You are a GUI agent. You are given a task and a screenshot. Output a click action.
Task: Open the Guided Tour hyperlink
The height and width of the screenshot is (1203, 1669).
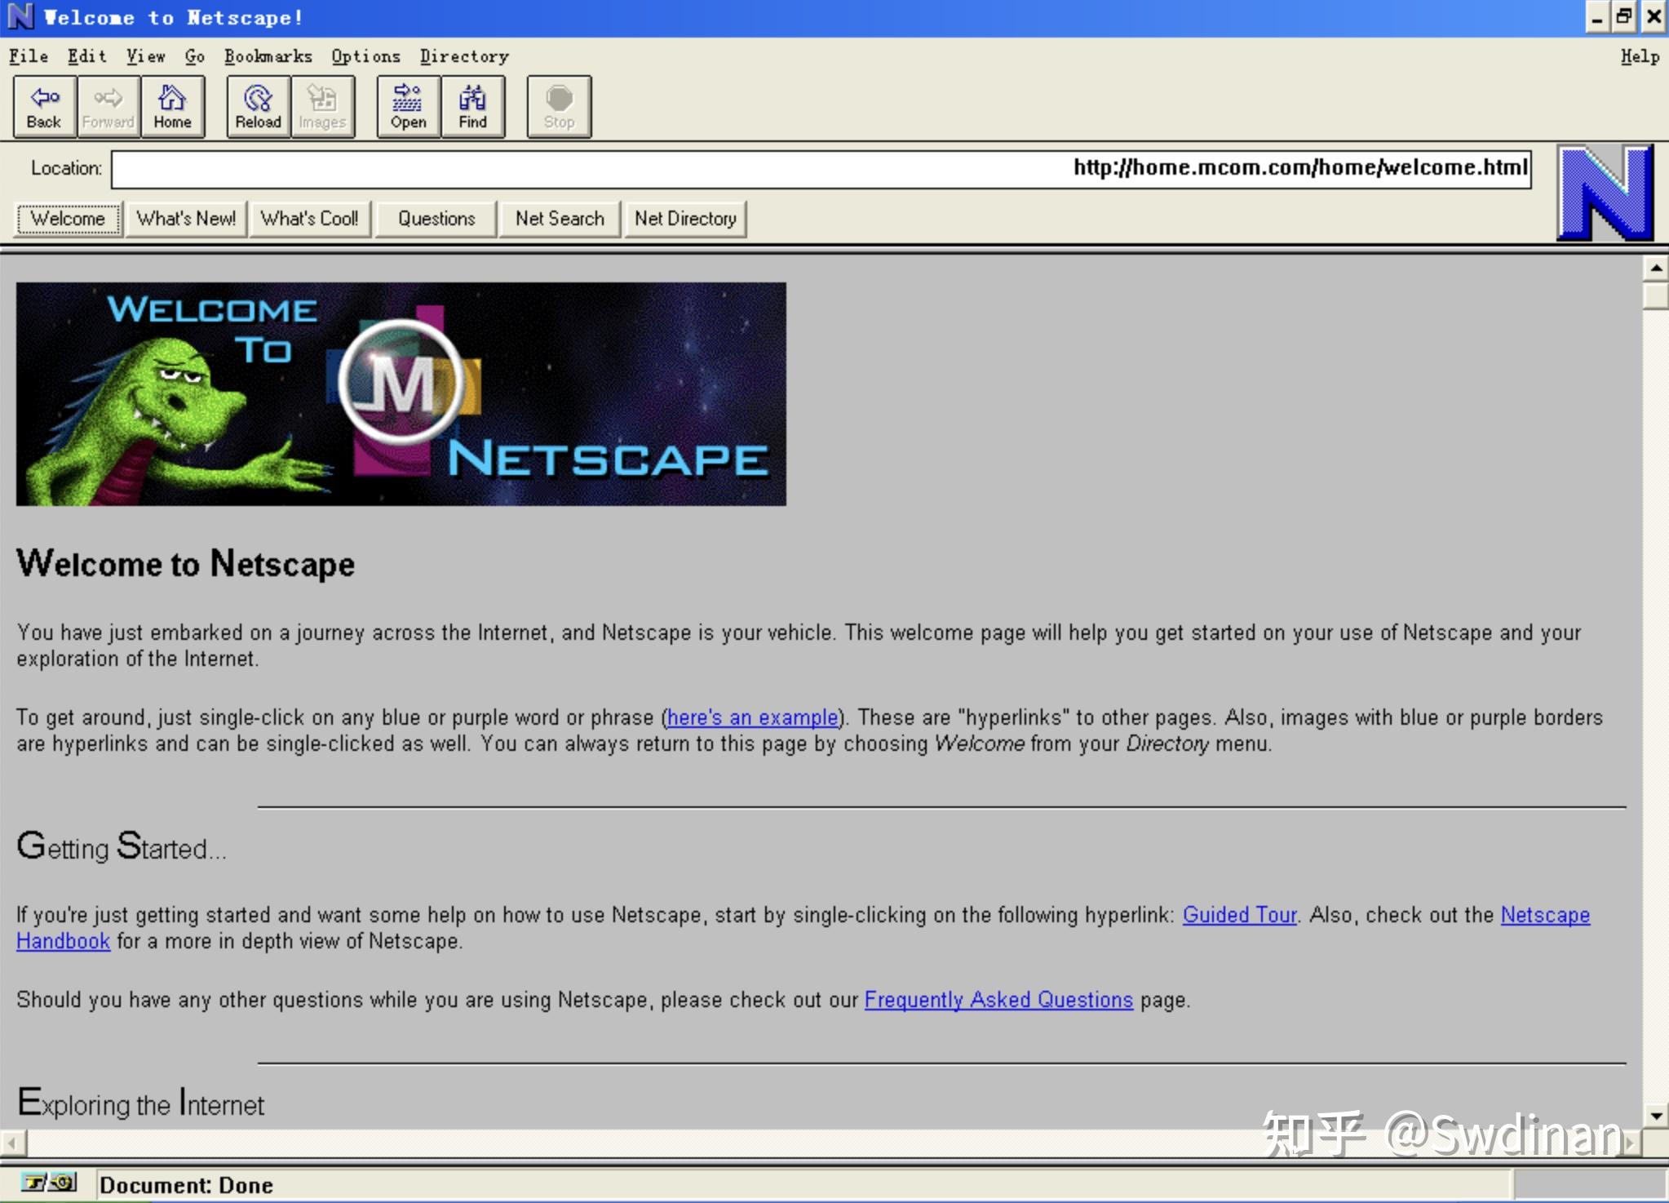pyautogui.click(x=1239, y=915)
